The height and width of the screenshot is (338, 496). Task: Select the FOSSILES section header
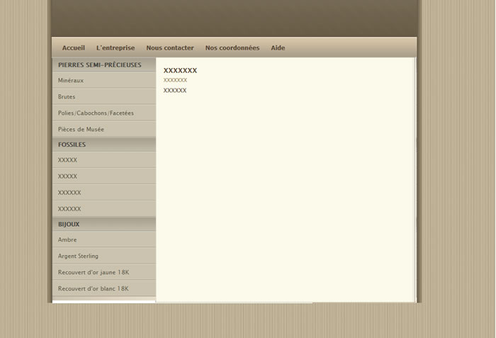point(104,145)
